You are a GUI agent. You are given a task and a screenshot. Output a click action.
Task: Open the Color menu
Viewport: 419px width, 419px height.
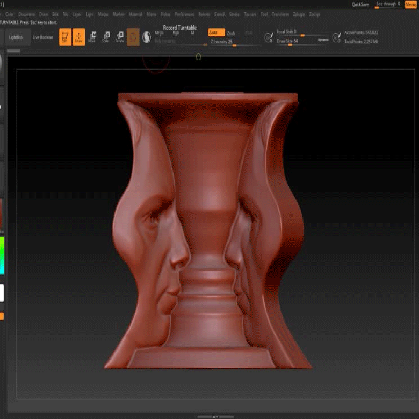[x=9, y=14]
